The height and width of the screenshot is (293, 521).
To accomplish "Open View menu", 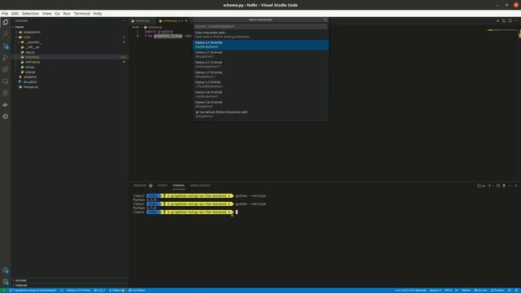I will click(46, 14).
